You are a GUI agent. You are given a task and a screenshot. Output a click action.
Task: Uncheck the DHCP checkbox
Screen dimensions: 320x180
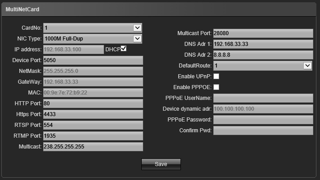(124, 49)
